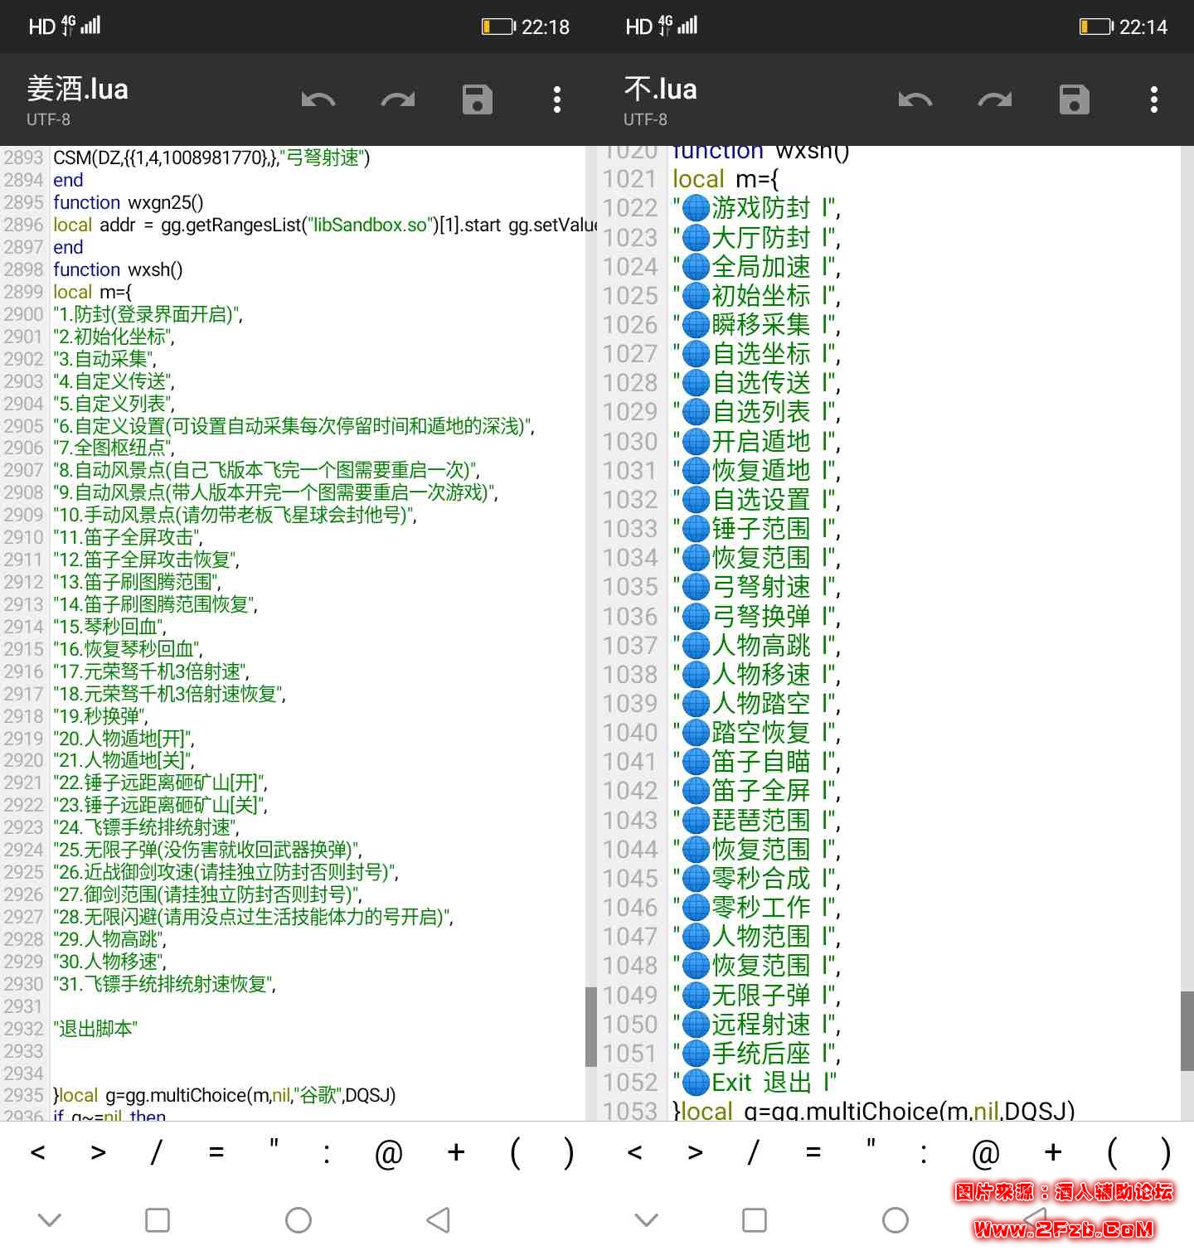Open overflow menu of 不.lua editor
This screenshot has height=1260, width=1194.
pyautogui.click(x=1154, y=99)
